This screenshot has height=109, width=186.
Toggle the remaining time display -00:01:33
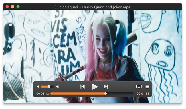pos(142,94)
